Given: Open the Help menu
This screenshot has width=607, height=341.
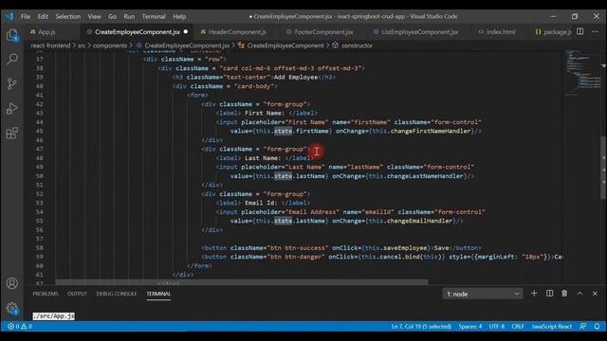Looking at the screenshot, I should 179,17.
